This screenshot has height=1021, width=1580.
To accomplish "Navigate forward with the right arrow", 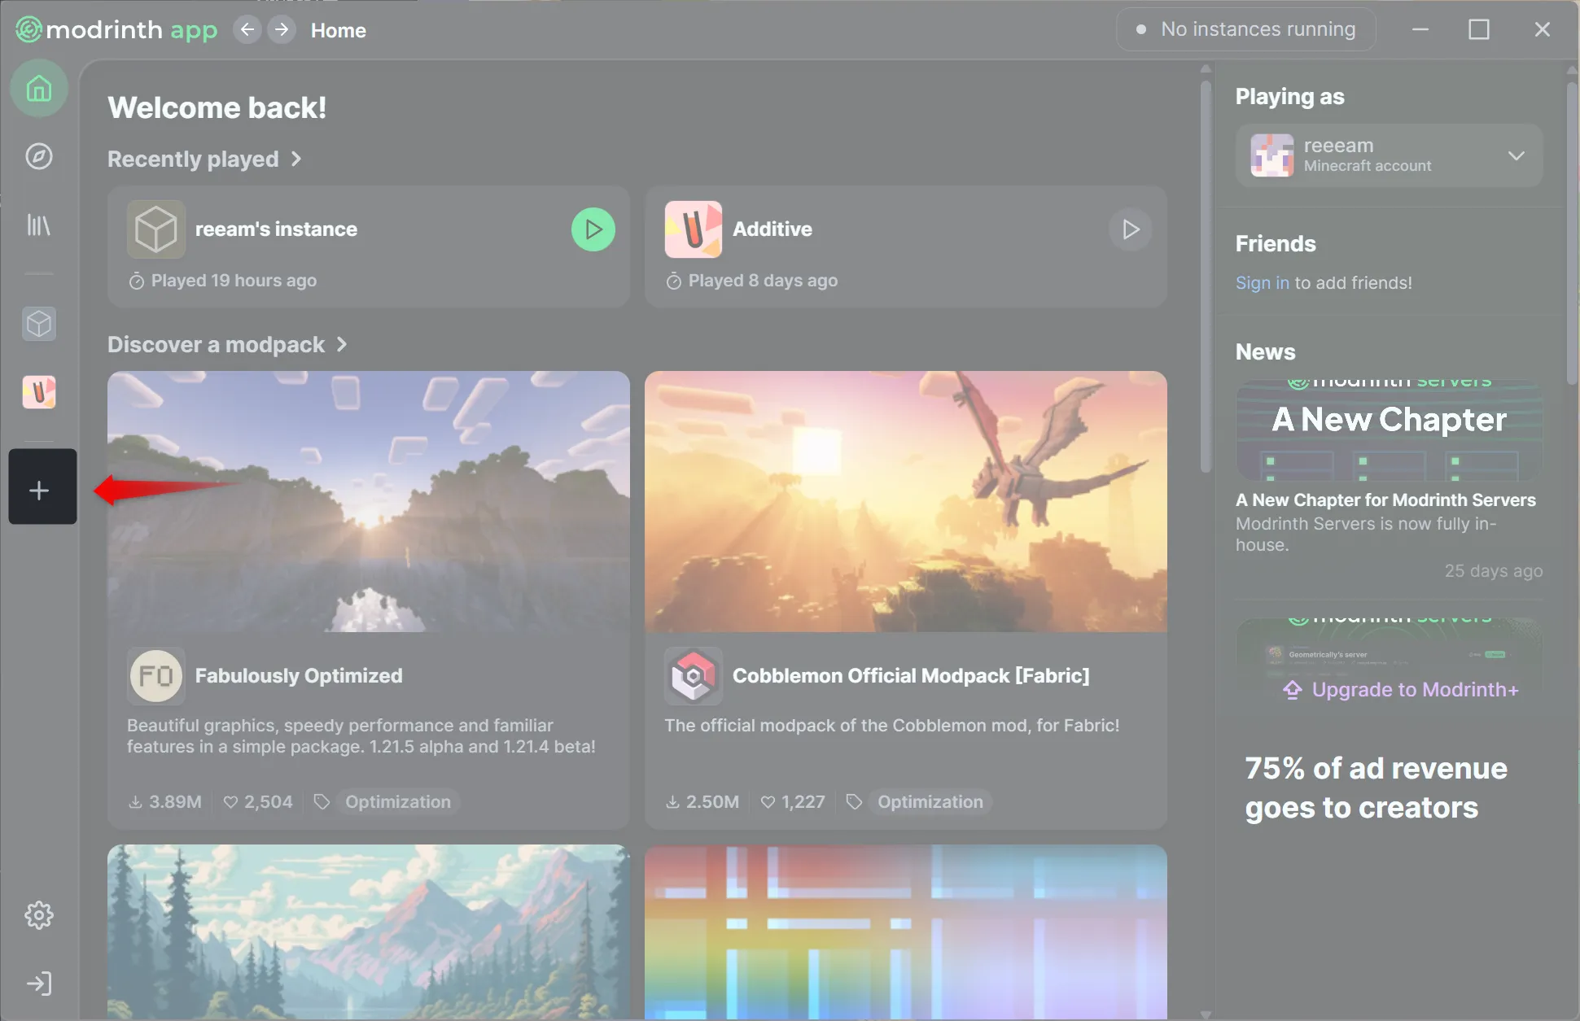I will 282,30.
